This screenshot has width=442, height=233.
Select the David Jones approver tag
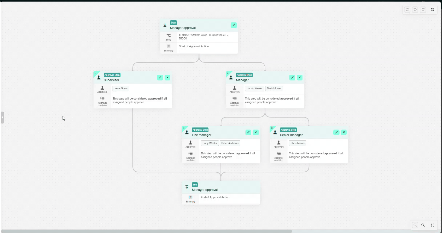274,88
